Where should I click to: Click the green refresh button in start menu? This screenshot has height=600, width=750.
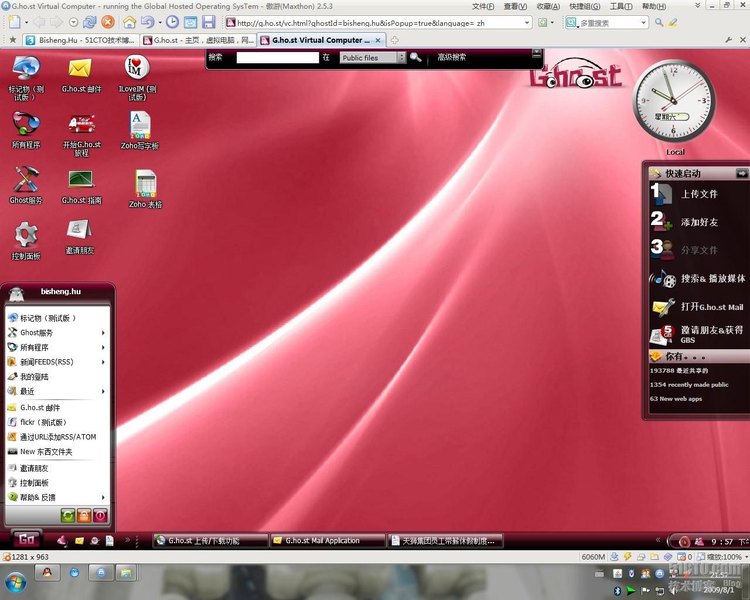tap(68, 515)
